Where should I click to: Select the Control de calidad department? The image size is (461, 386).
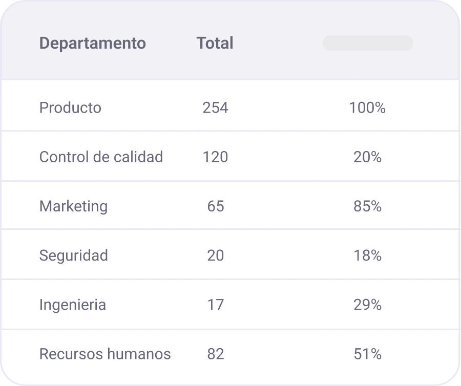pyautogui.click(x=101, y=157)
